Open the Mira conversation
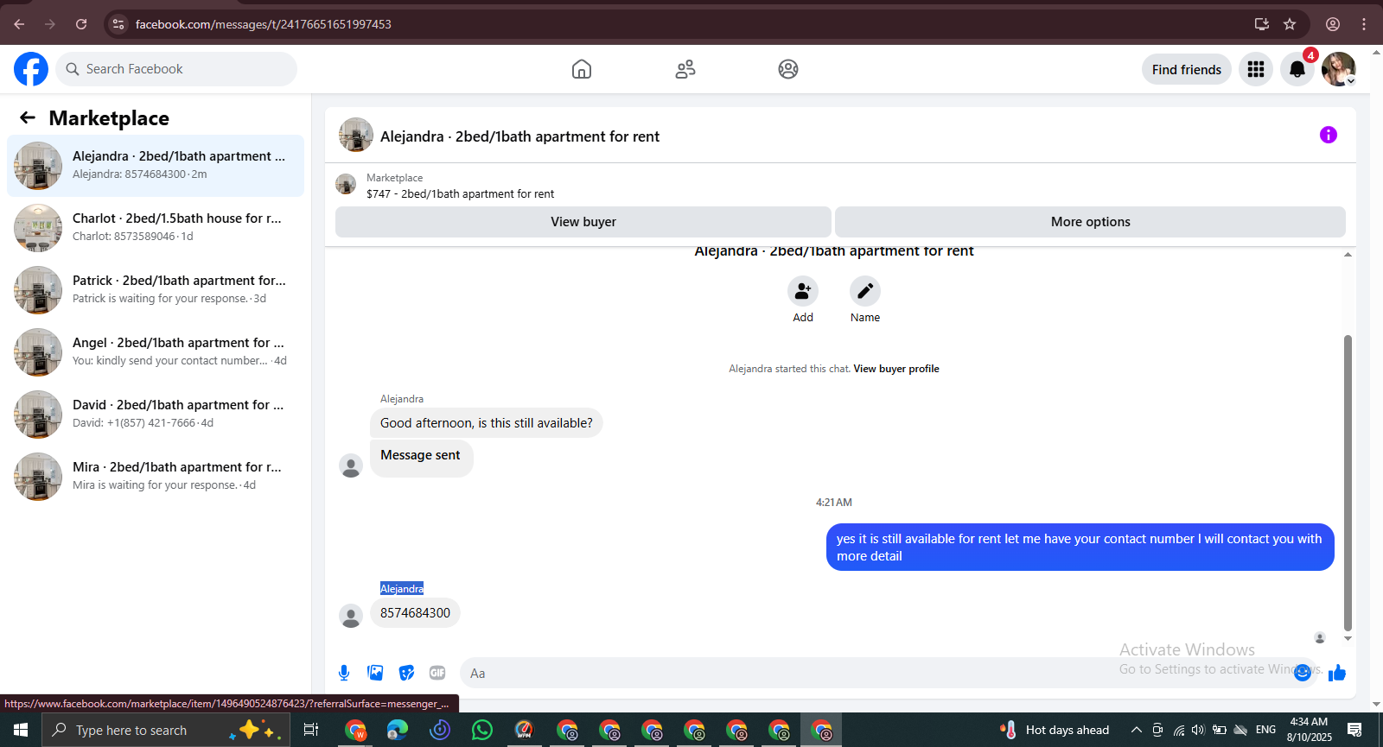 pos(156,477)
